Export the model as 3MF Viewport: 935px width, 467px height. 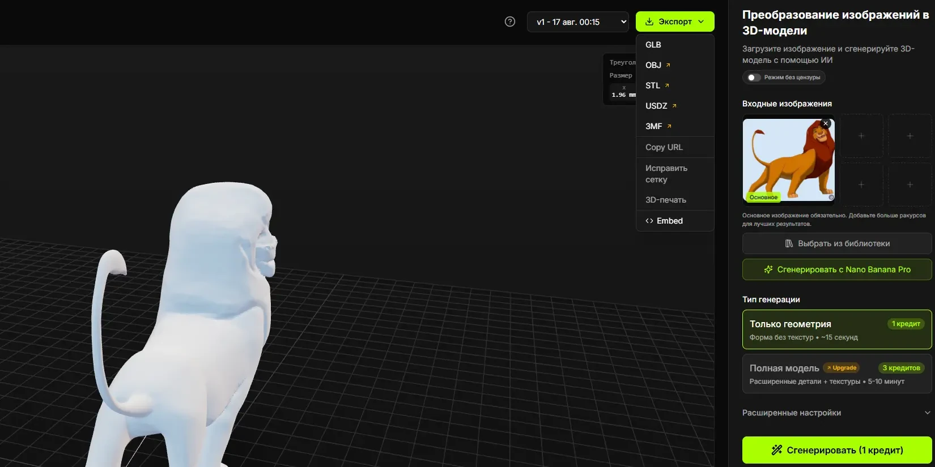pyautogui.click(x=675, y=126)
